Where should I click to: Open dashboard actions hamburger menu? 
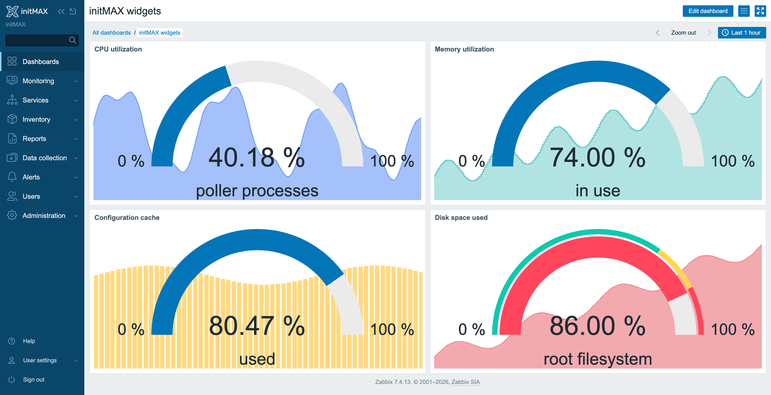[744, 11]
